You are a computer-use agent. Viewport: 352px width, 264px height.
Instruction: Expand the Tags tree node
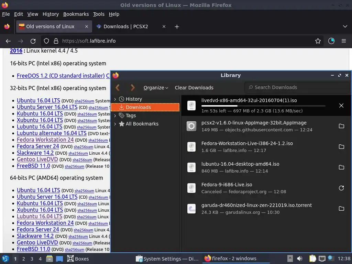pos(115,115)
